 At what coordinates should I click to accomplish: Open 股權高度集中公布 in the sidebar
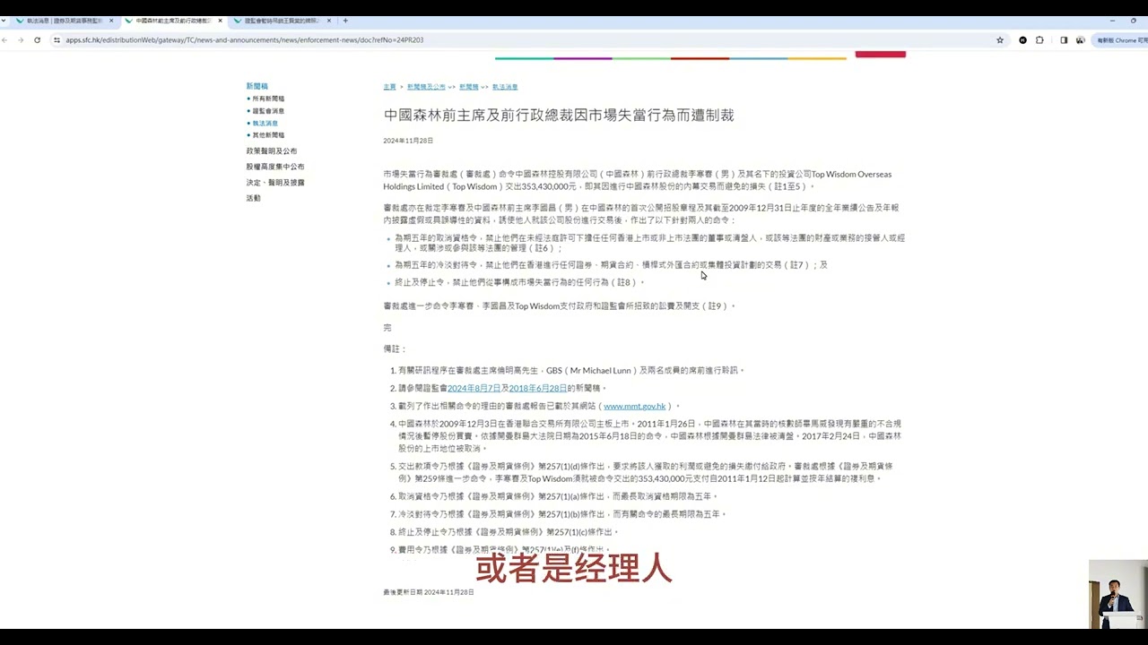coord(275,167)
